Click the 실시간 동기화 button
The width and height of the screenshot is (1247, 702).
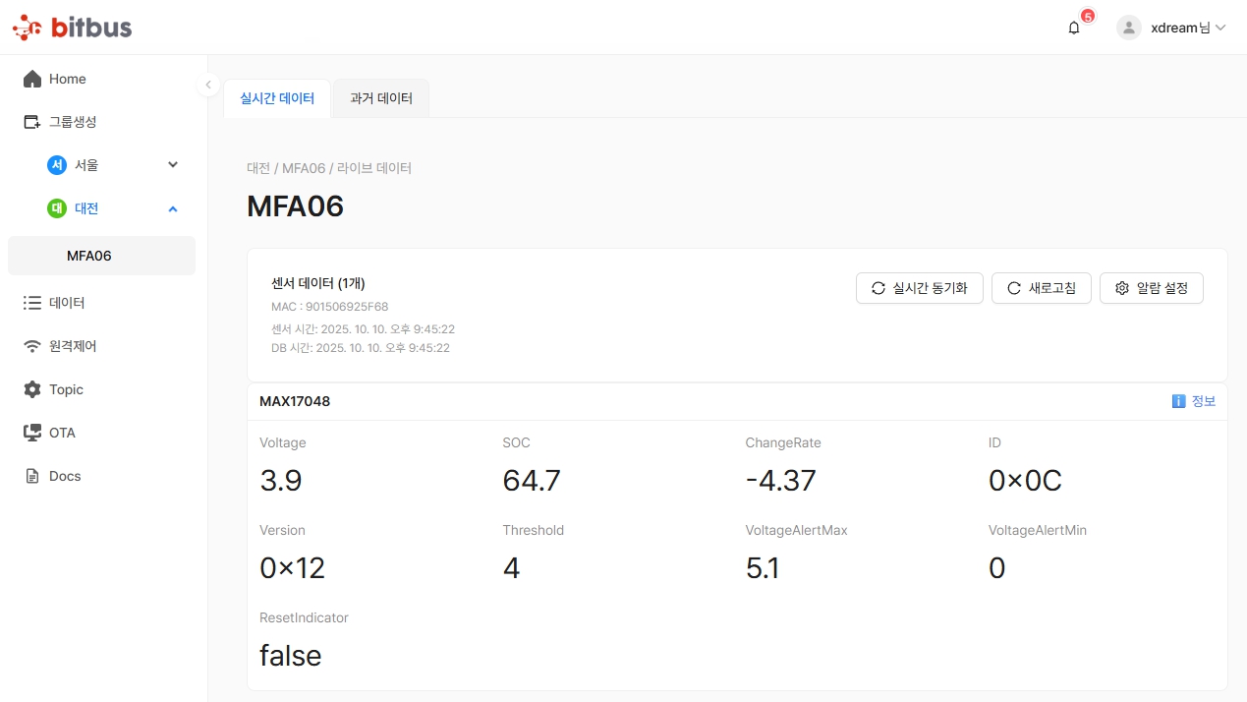(920, 288)
